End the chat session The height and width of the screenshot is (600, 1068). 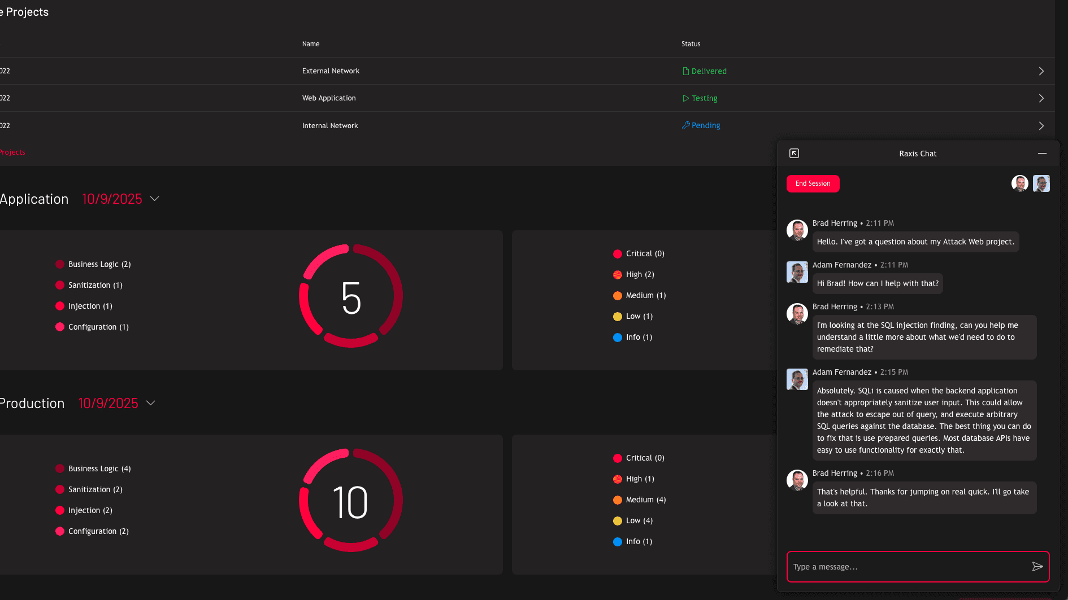[x=813, y=183]
